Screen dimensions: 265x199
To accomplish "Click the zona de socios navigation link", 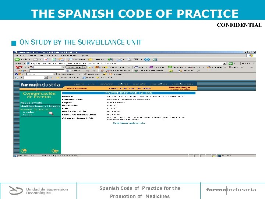I will (x=182, y=84).
